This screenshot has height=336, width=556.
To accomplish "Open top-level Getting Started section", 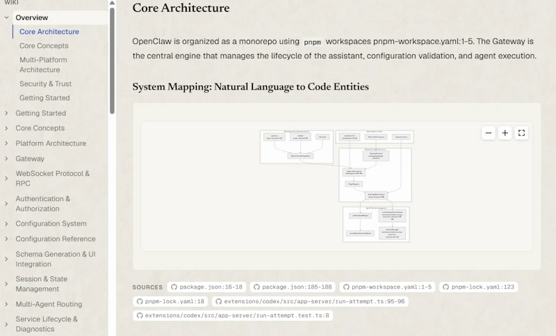I will [41, 113].
